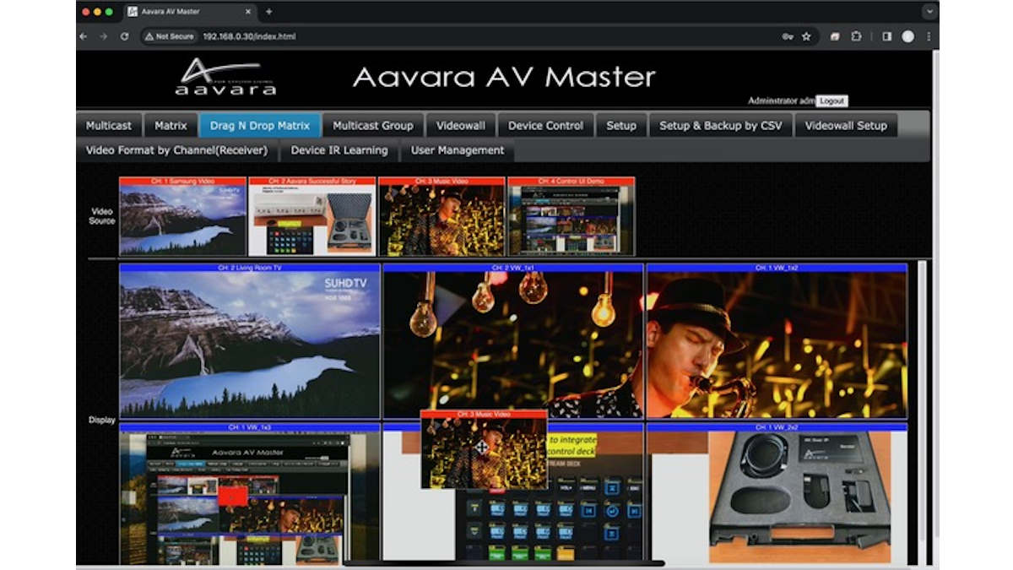Screen dimensions: 1013x570
Task: Click the Aavara AV Master page title
Action: click(504, 78)
